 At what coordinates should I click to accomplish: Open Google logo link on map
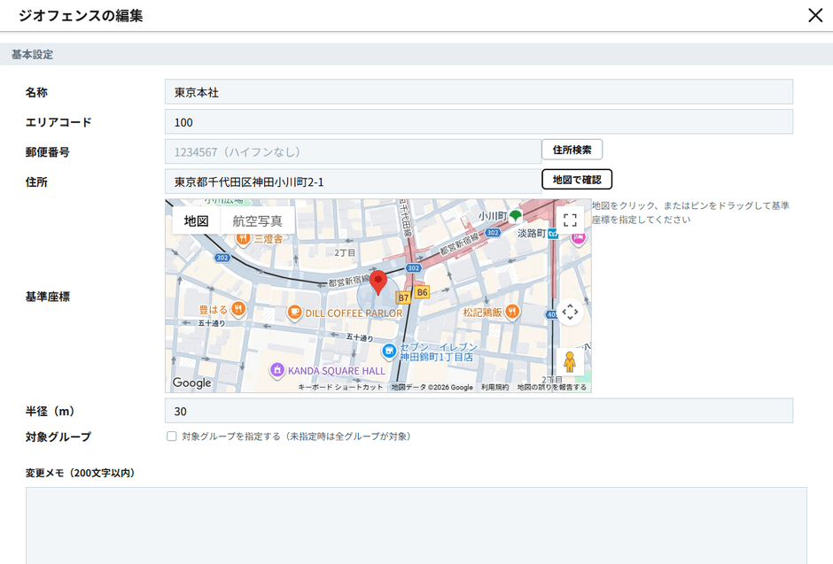191,382
